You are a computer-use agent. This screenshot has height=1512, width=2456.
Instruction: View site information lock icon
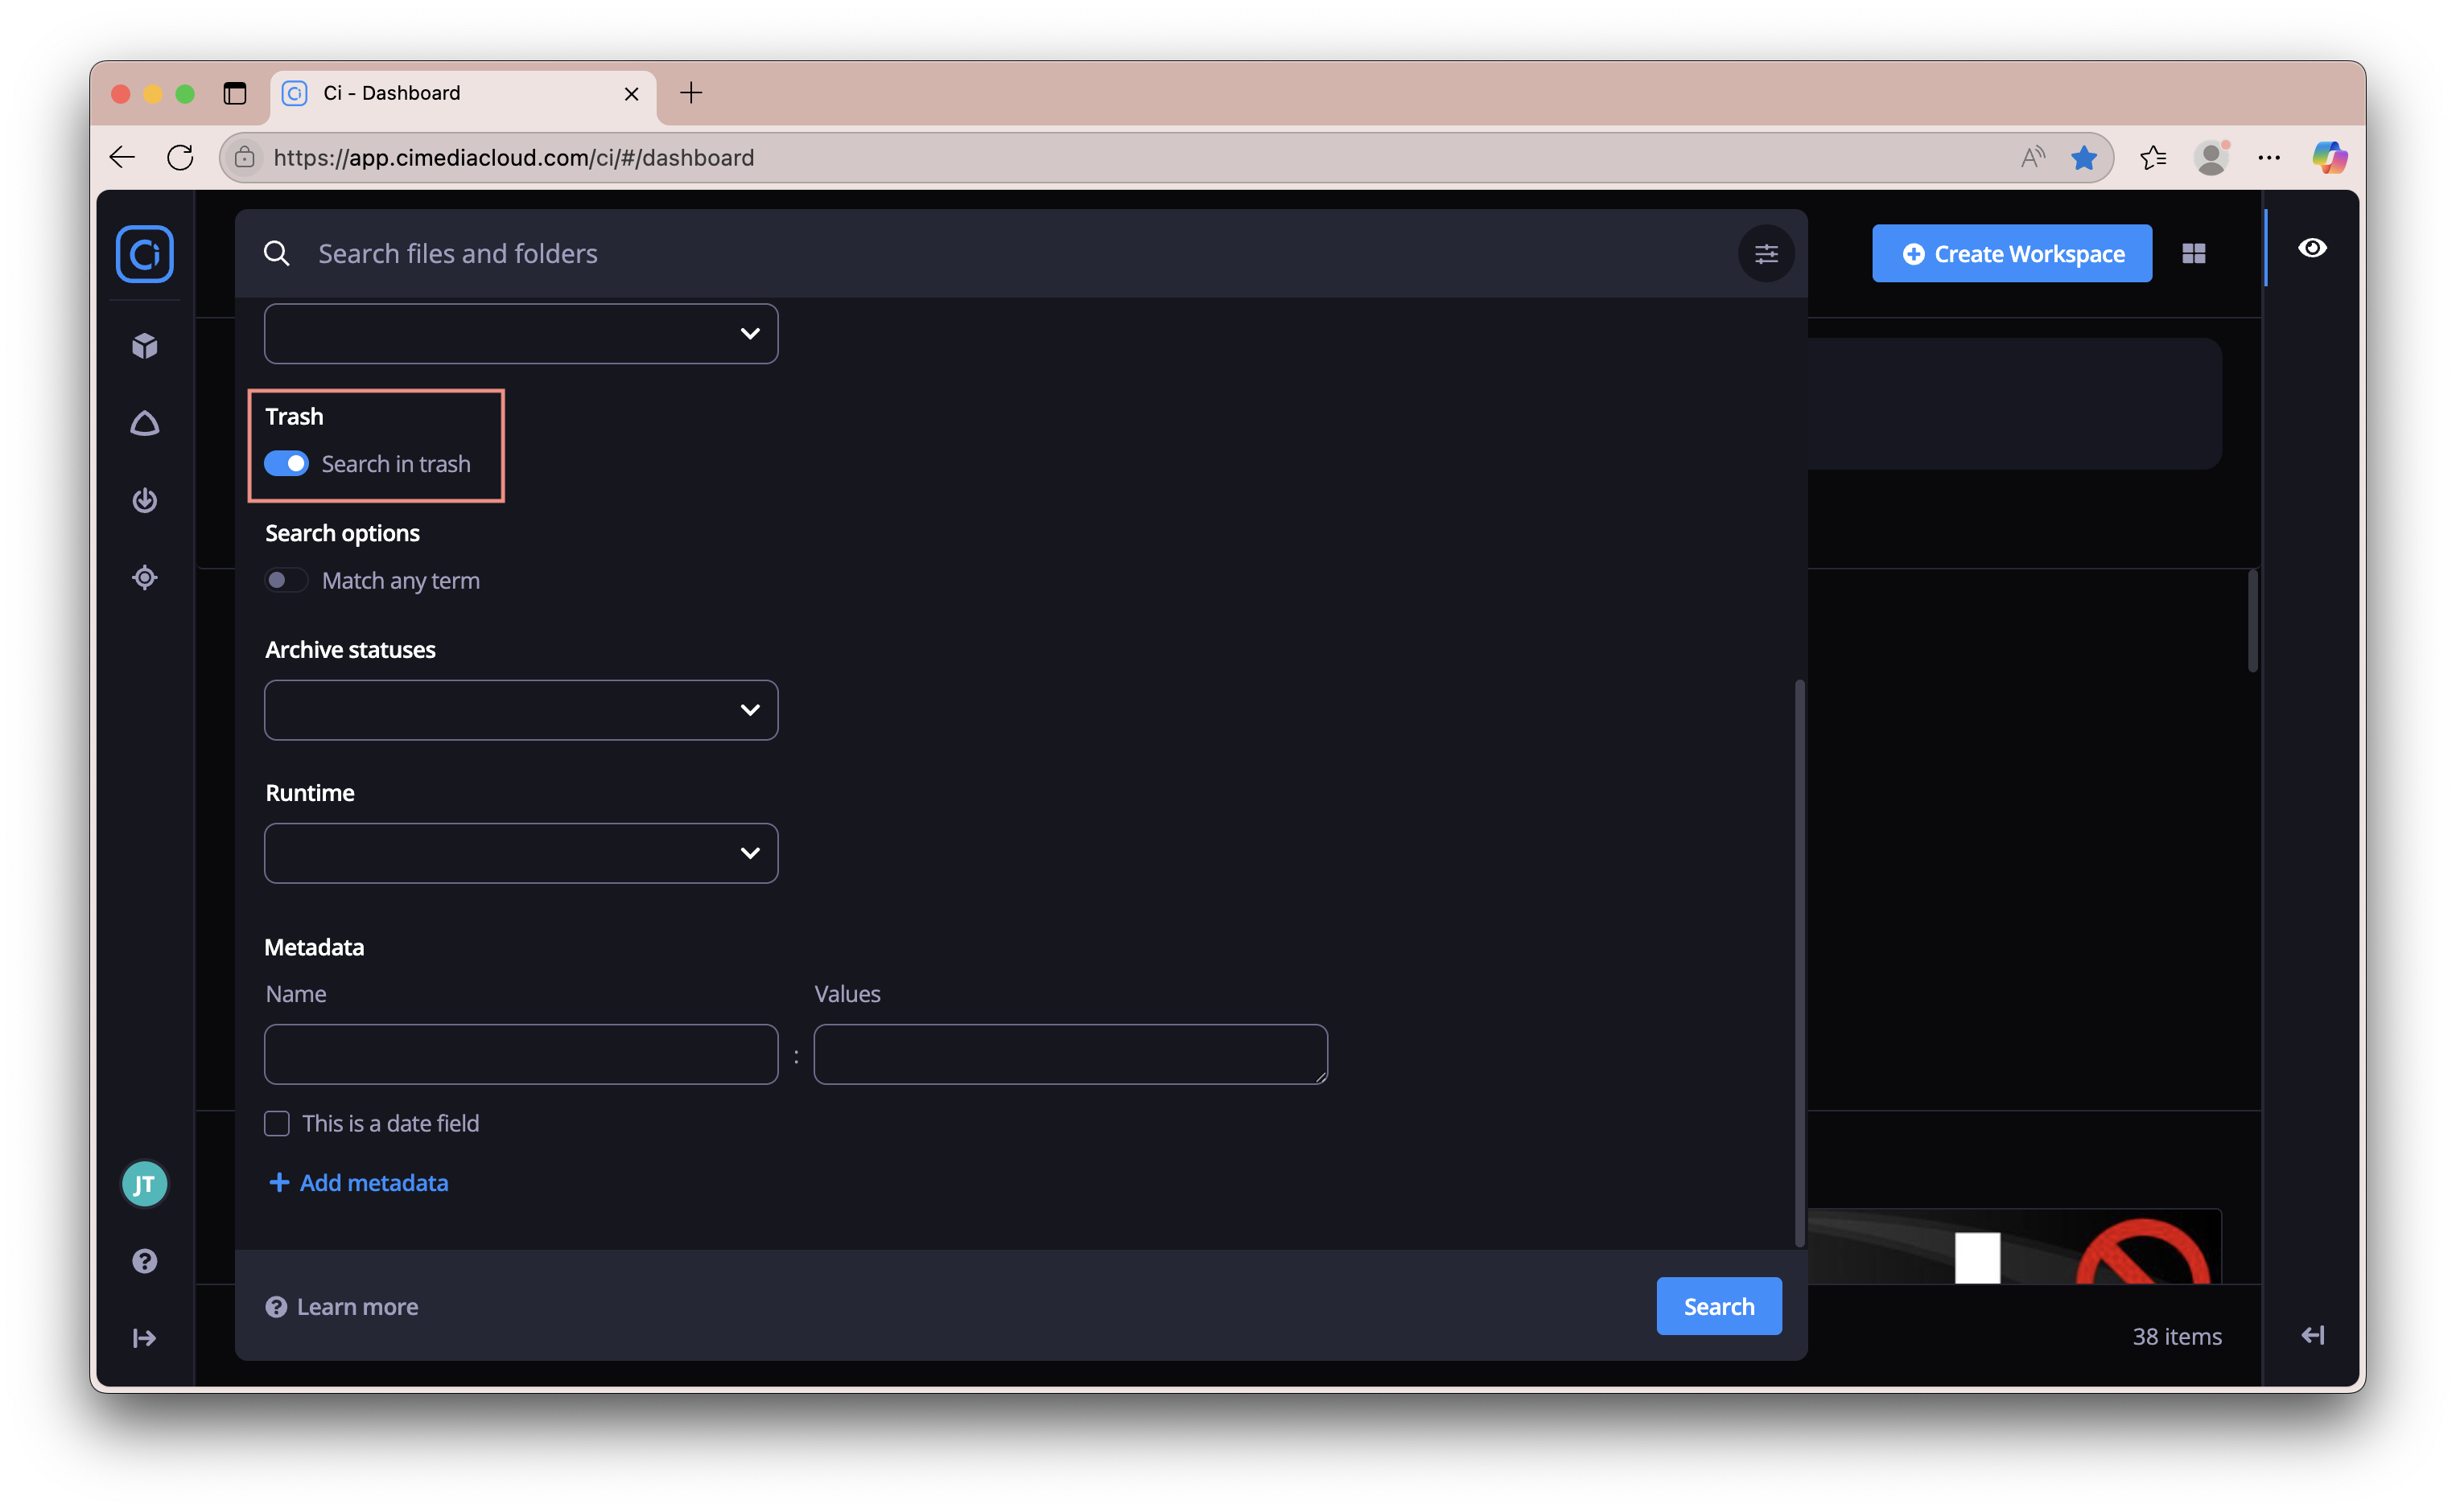(244, 157)
